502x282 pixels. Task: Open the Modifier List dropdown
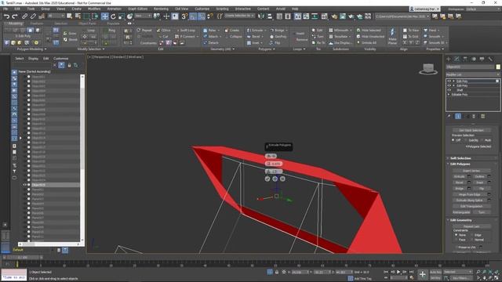coord(473,74)
